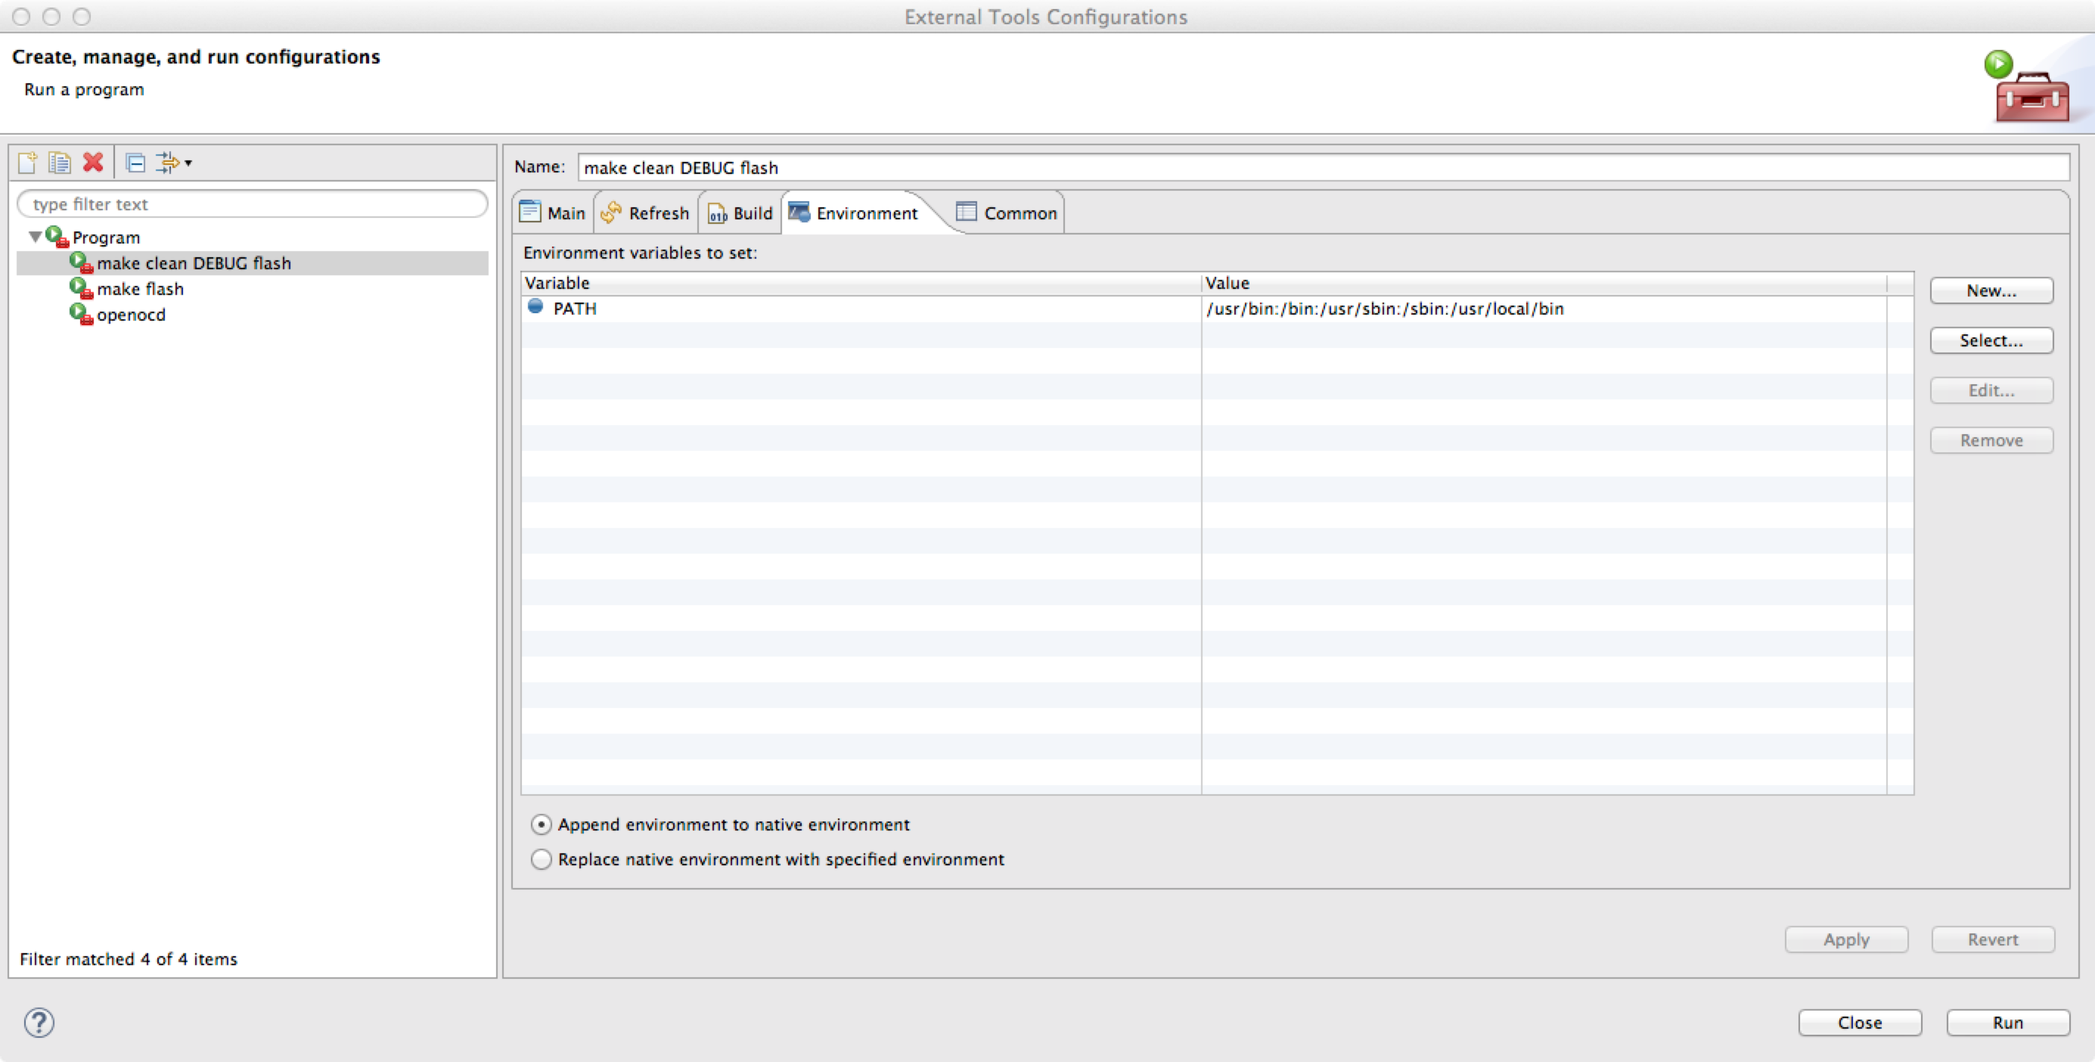
Task: Click the PATH variable blue bullet icon
Action: [535, 306]
